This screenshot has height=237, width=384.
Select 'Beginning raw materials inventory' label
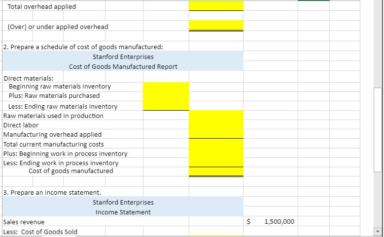pyautogui.click(x=60, y=87)
